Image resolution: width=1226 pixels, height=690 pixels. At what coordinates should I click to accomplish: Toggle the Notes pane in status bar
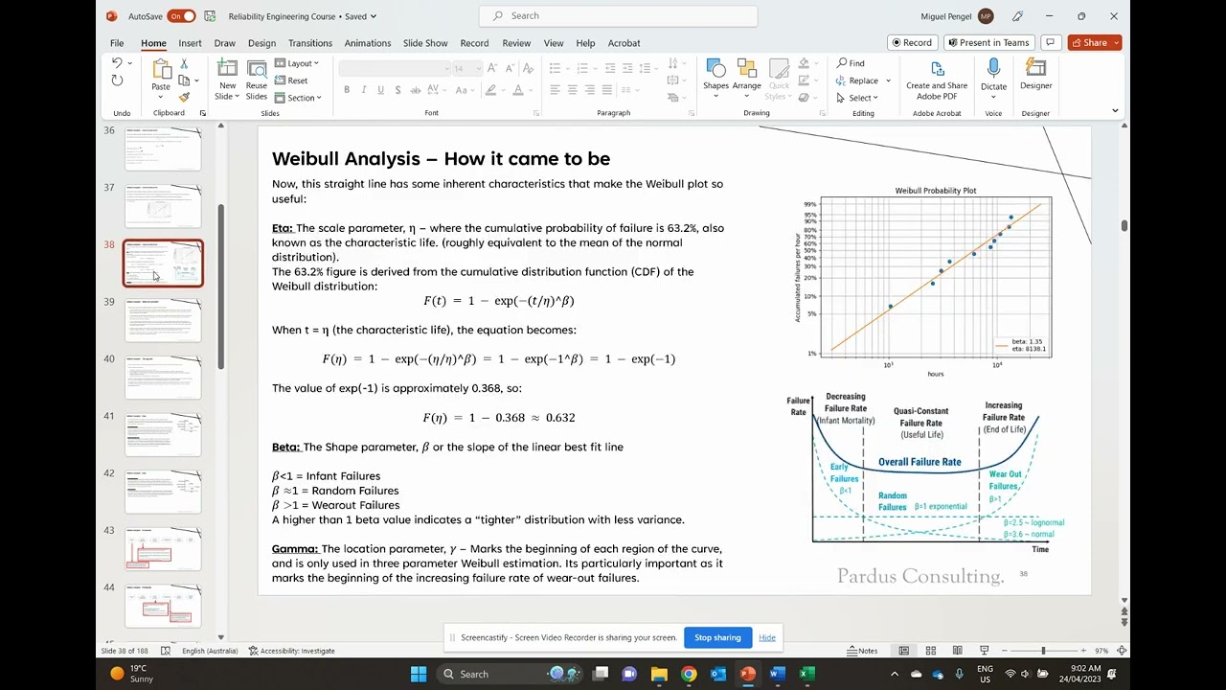[x=863, y=651]
